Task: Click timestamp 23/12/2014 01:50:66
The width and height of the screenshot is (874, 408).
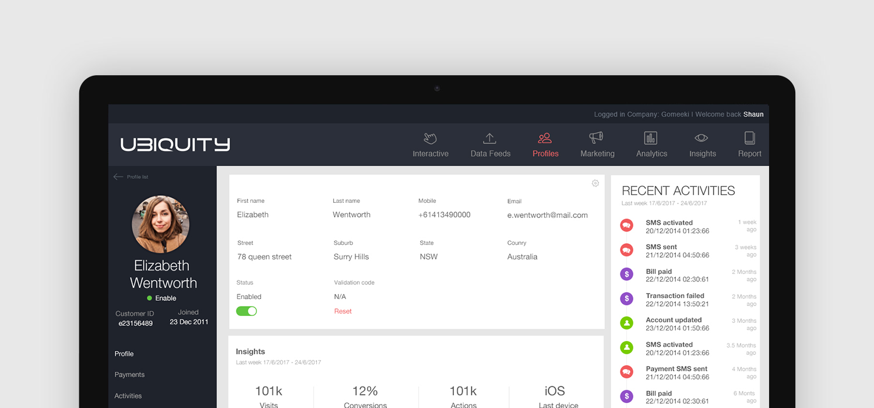Action: (x=677, y=329)
